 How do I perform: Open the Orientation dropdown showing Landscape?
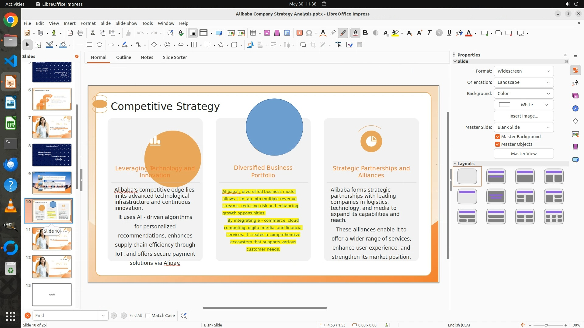click(523, 82)
